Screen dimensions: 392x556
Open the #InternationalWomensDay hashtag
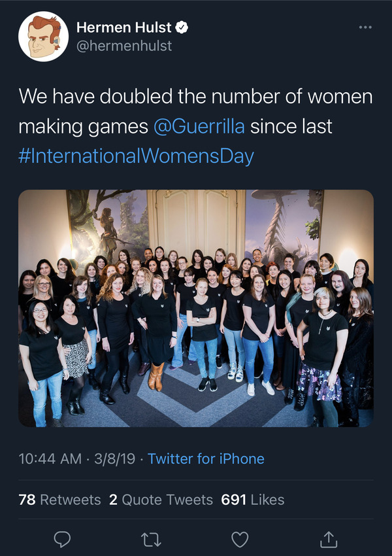[136, 156]
